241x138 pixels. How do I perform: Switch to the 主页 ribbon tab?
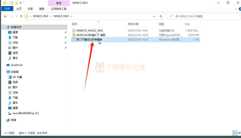[x=19, y=9]
